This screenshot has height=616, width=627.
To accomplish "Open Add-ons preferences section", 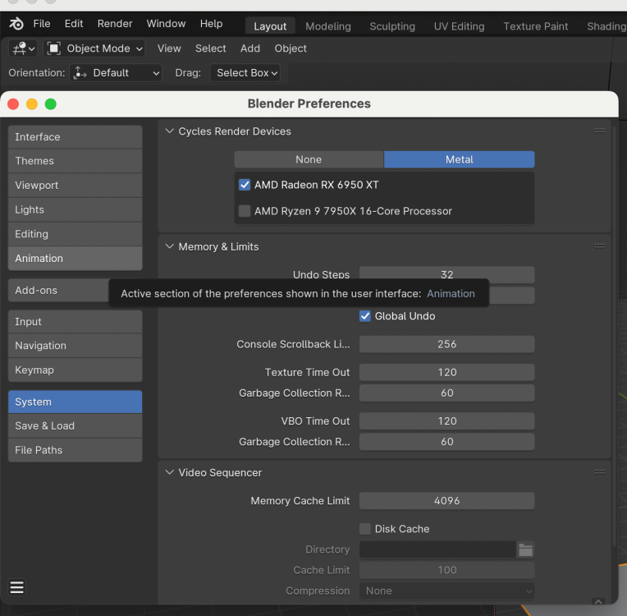I will (x=58, y=291).
